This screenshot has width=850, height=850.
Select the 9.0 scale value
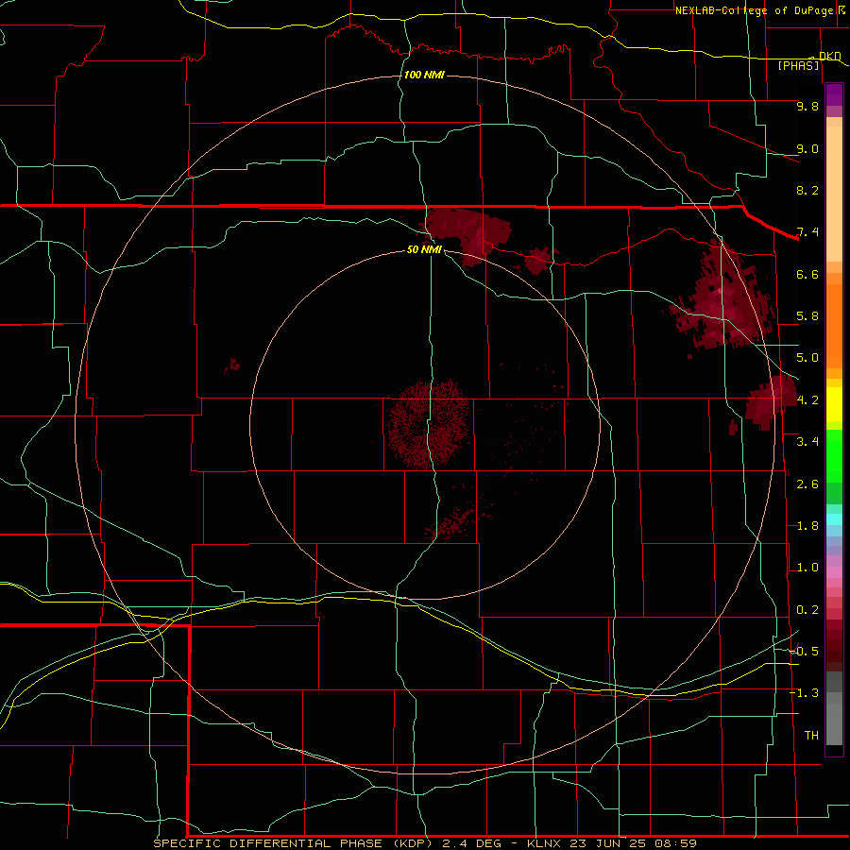point(807,148)
